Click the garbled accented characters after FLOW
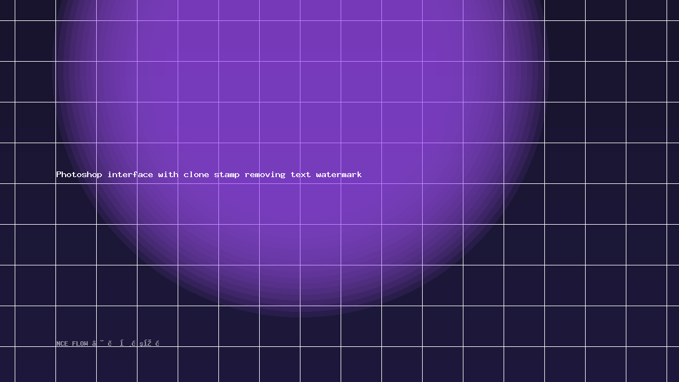 [126, 343]
